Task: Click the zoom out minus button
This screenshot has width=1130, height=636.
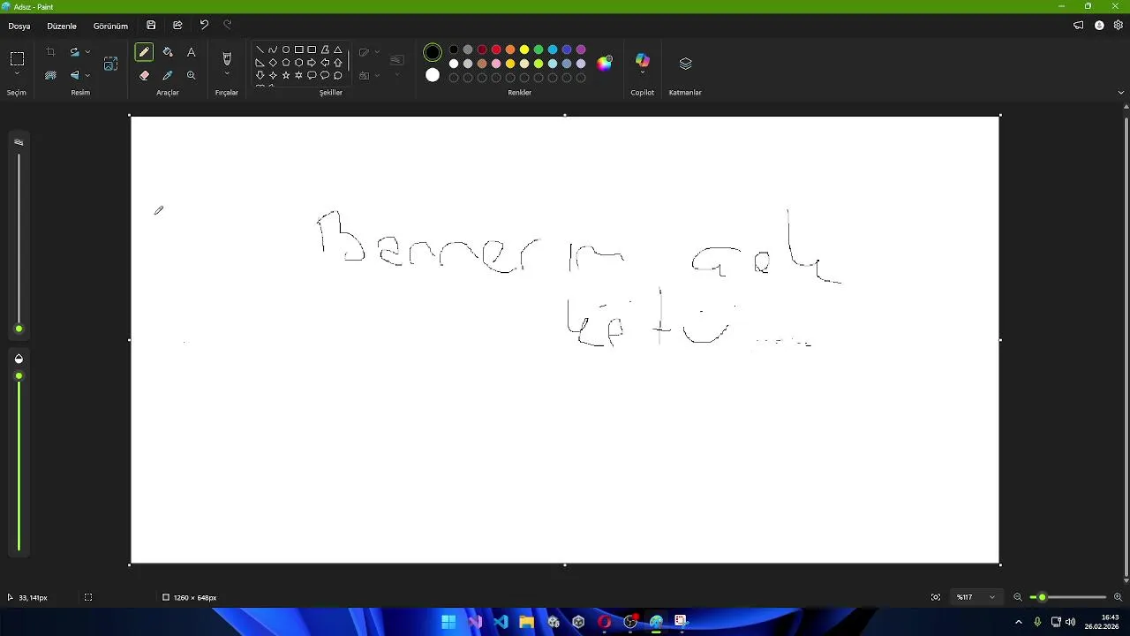Action: tap(1018, 597)
